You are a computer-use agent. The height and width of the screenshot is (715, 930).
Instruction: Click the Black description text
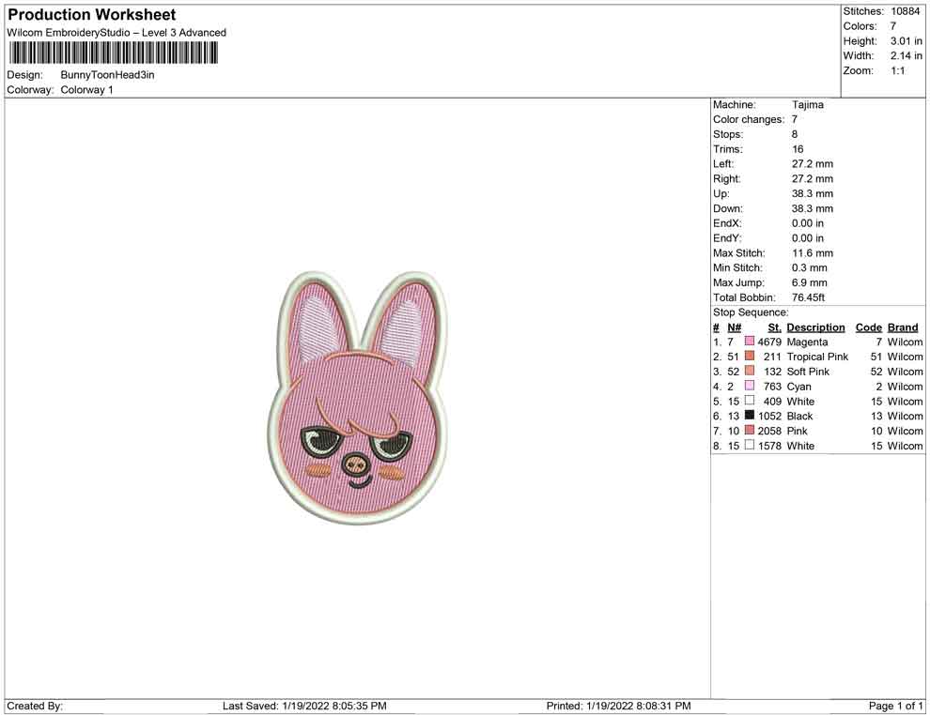tap(799, 416)
